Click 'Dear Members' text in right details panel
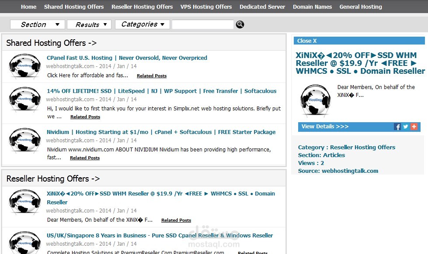 (376, 91)
